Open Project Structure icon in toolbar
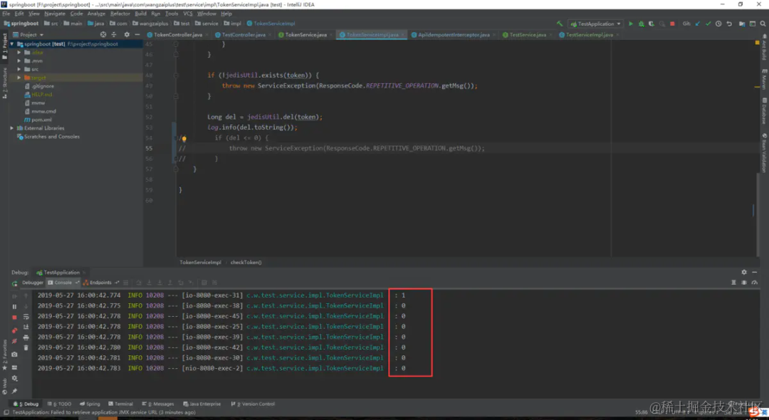769x420 pixels. [742, 23]
